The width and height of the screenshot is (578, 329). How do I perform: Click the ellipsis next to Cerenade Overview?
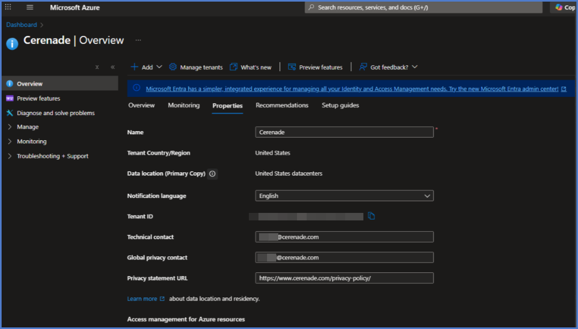click(x=138, y=41)
